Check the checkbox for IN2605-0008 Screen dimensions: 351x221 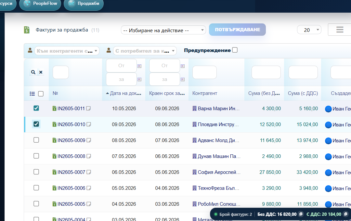click(36, 156)
